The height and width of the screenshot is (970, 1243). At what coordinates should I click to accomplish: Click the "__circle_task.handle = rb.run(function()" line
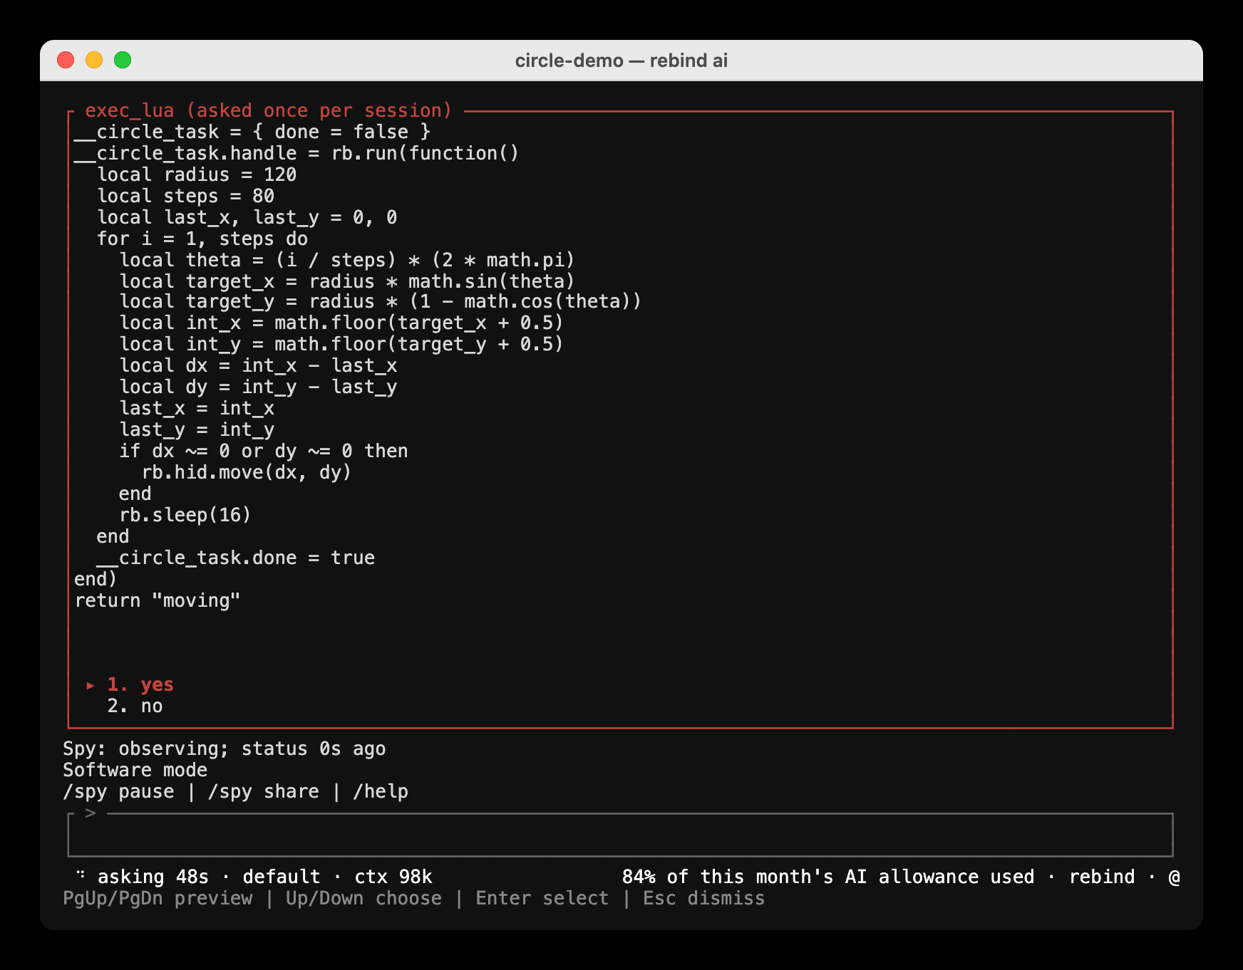tap(296, 153)
